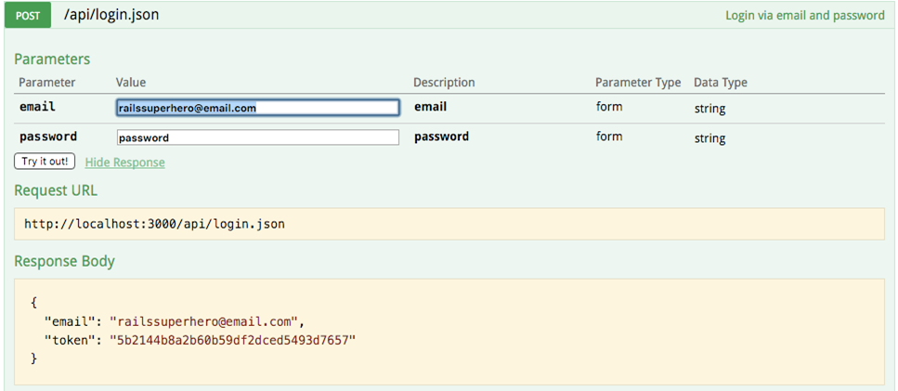Click the 'Value' column header
Viewport: 898px width, 391px height.
[x=131, y=83]
